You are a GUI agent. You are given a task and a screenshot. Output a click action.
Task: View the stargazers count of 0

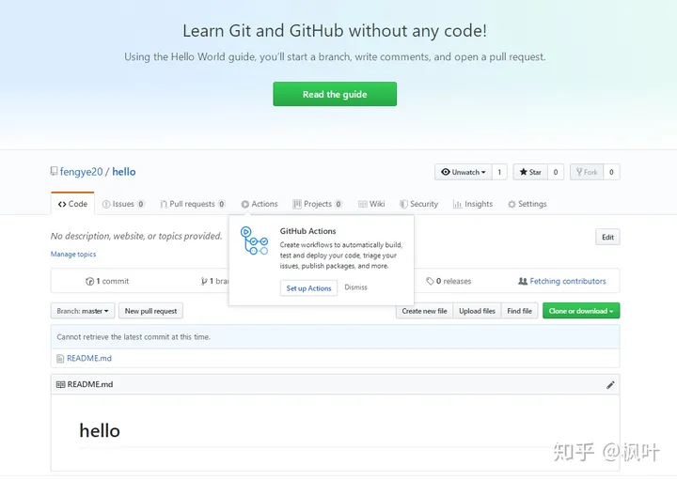556,172
